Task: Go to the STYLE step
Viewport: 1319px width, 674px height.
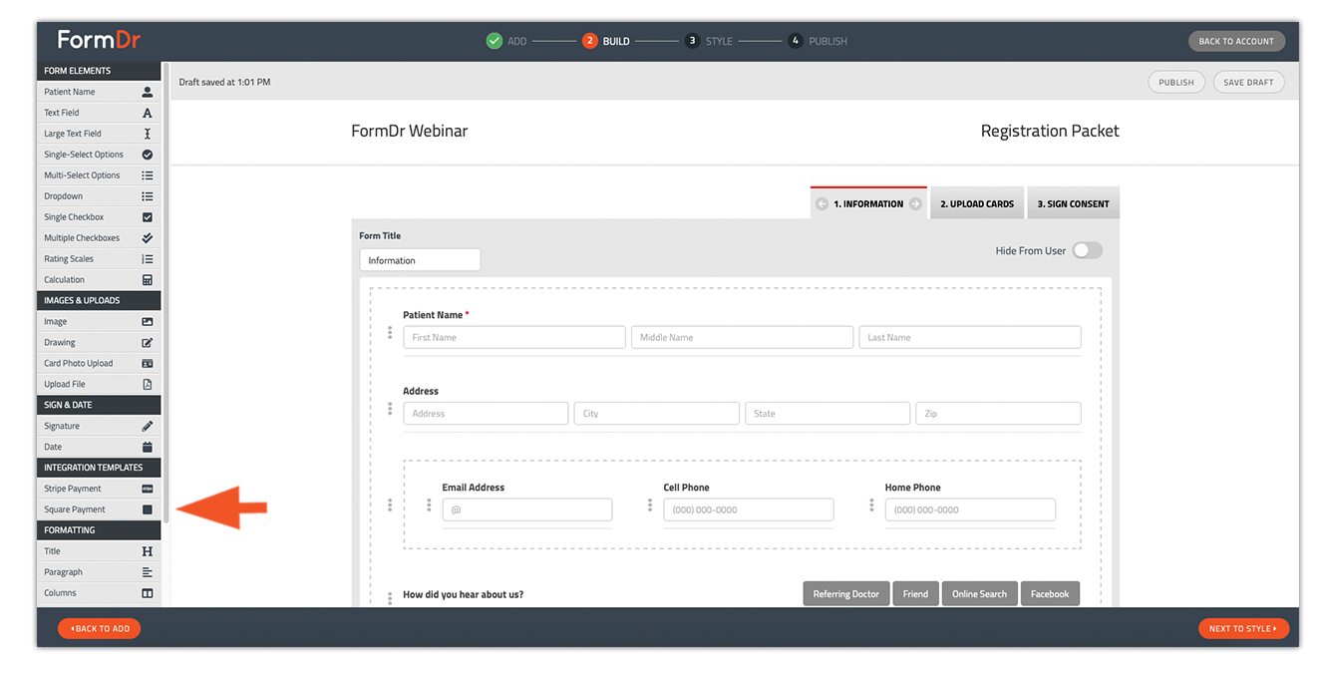Action: pos(709,41)
